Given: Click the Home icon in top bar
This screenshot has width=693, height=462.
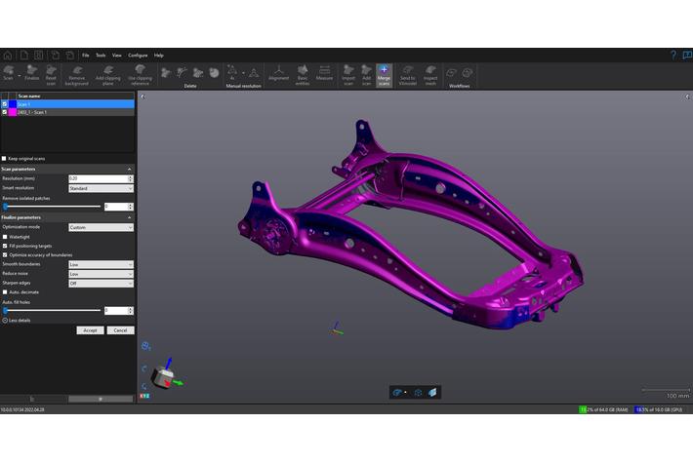Looking at the screenshot, I should point(8,56).
